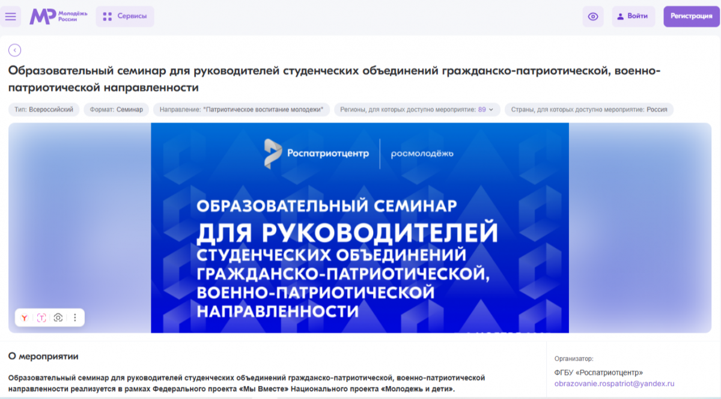The image size is (721, 399).
Task: Click the Регистрация button
Action: 691,17
